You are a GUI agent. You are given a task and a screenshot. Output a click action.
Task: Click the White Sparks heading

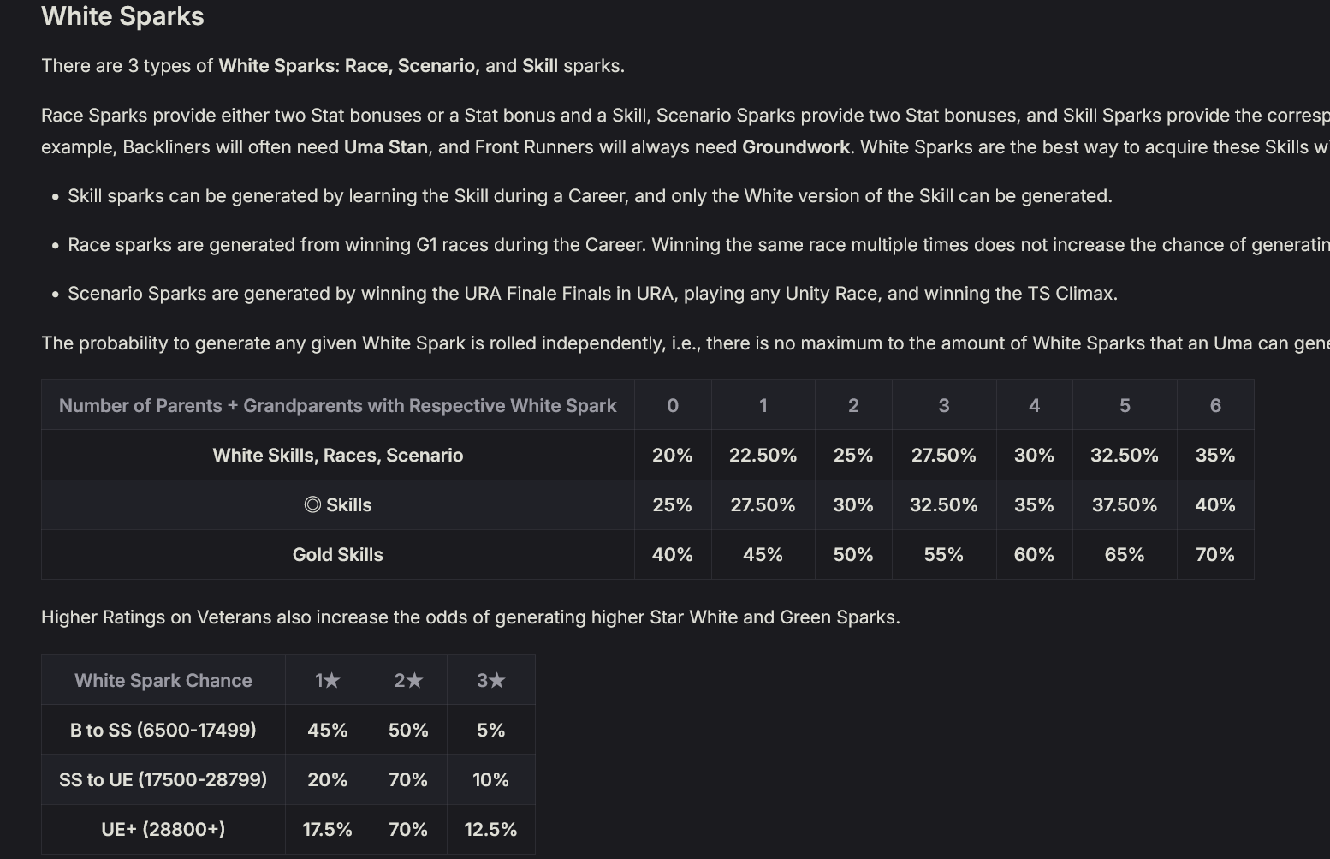pos(122,16)
